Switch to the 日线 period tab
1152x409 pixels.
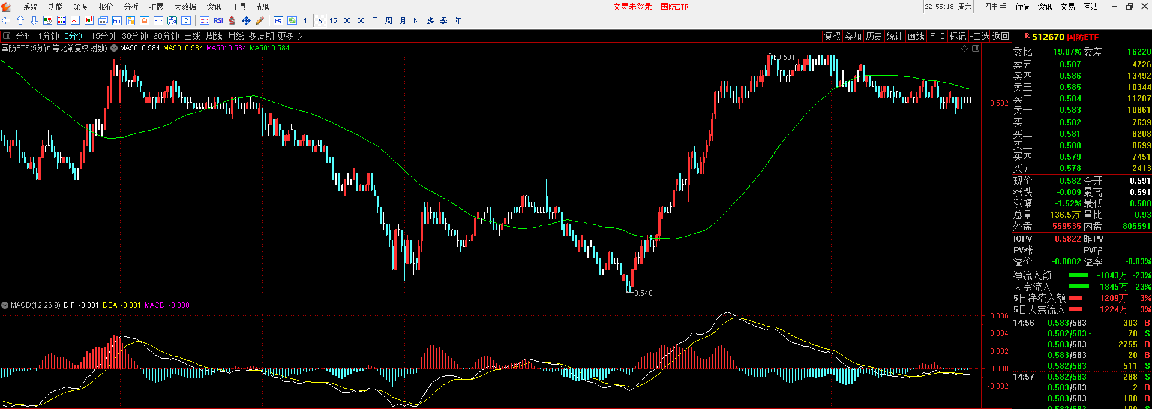point(192,36)
